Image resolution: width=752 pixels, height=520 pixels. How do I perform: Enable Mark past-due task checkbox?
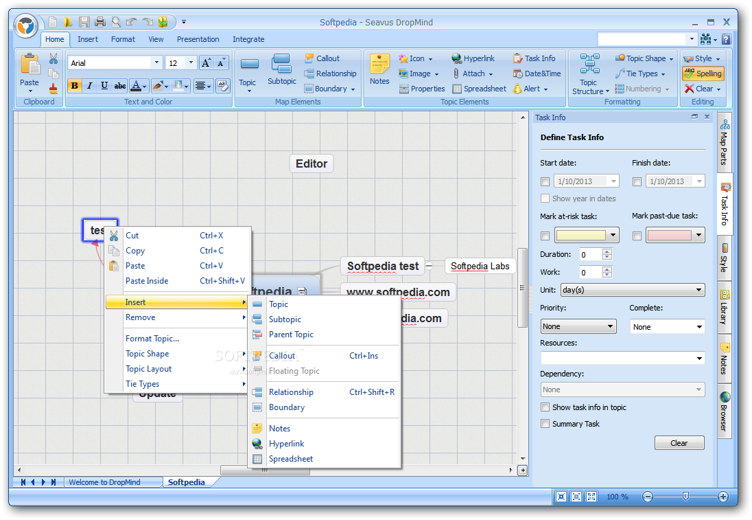pos(637,236)
